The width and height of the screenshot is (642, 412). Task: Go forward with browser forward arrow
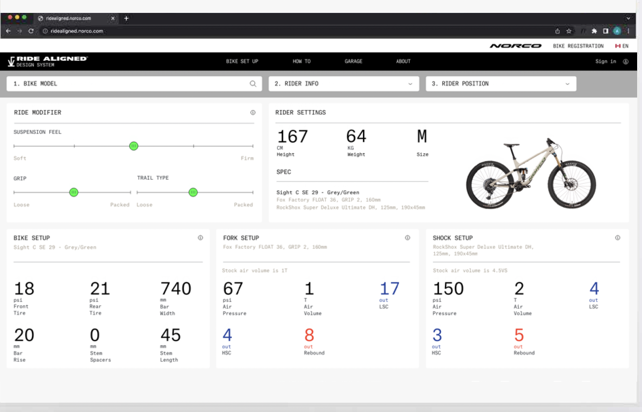pos(19,31)
